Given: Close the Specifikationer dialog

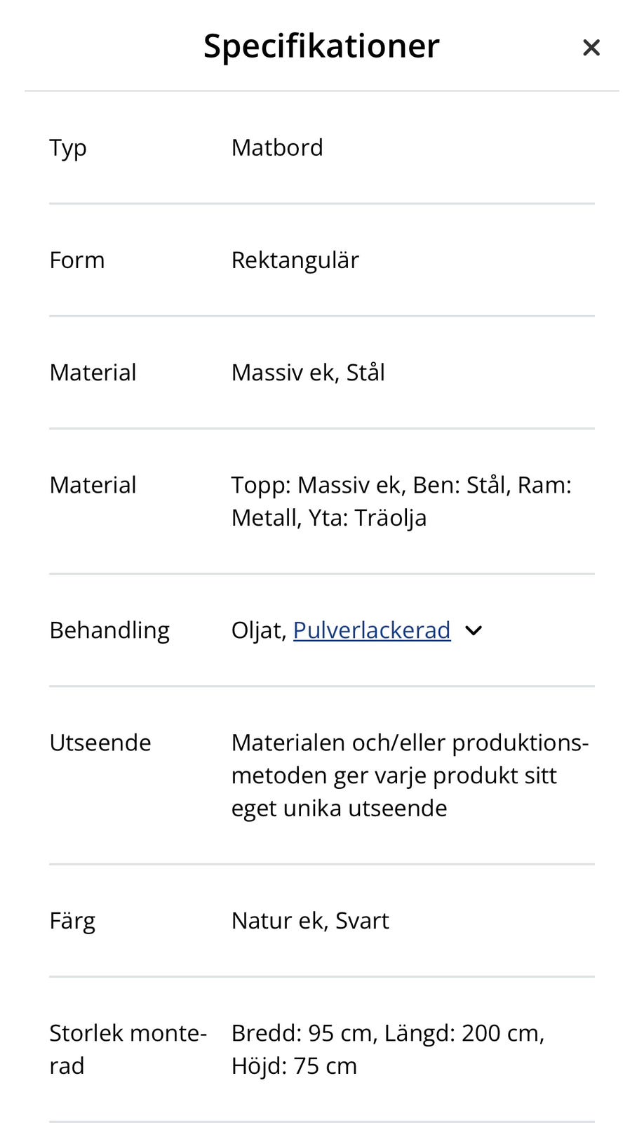Looking at the screenshot, I should (591, 48).
